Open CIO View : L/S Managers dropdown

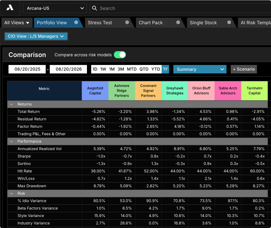tap(36, 36)
